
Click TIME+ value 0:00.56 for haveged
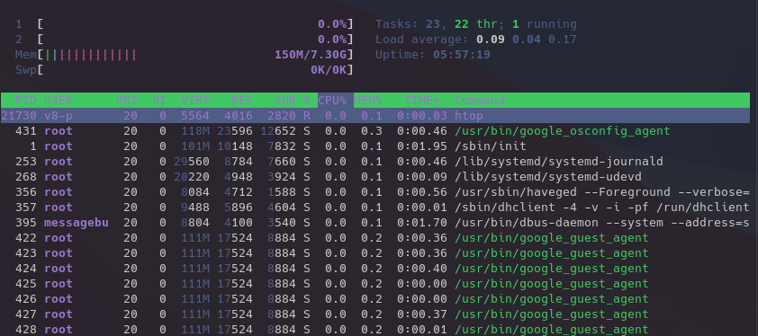tap(422, 192)
